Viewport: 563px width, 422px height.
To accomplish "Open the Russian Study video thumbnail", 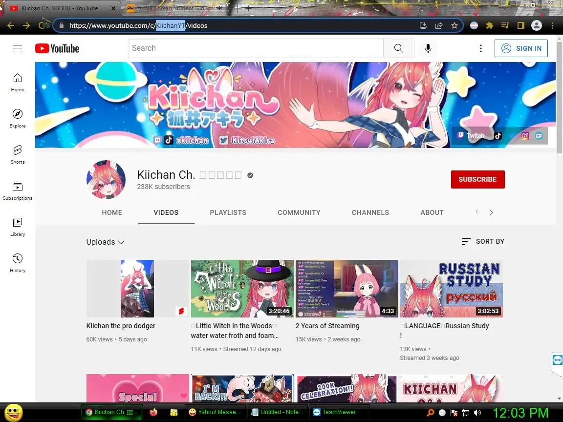I will (x=452, y=289).
